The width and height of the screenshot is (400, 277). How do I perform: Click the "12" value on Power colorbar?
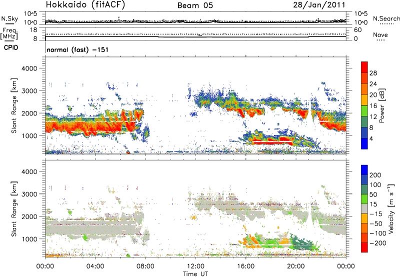click(x=373, y=117)
